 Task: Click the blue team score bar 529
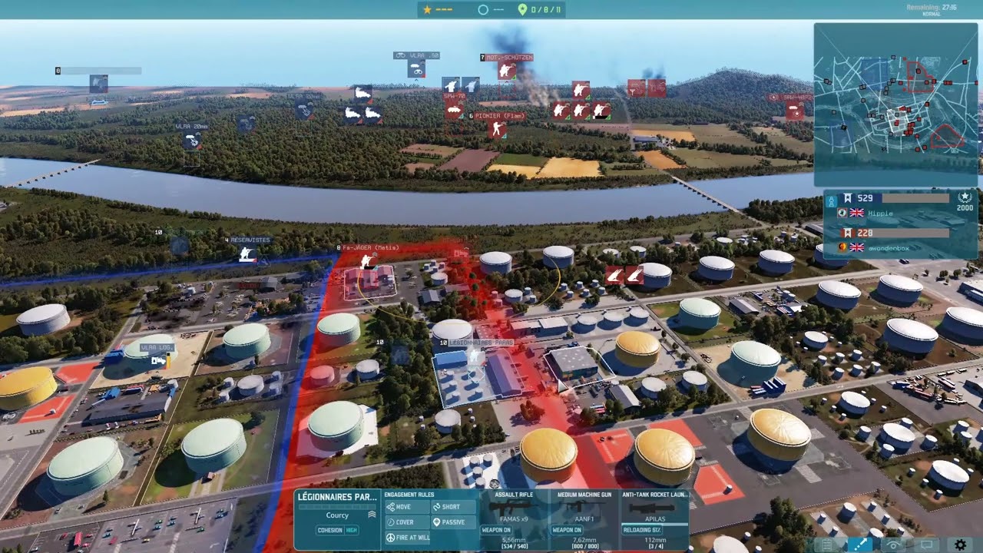point(895,198)
